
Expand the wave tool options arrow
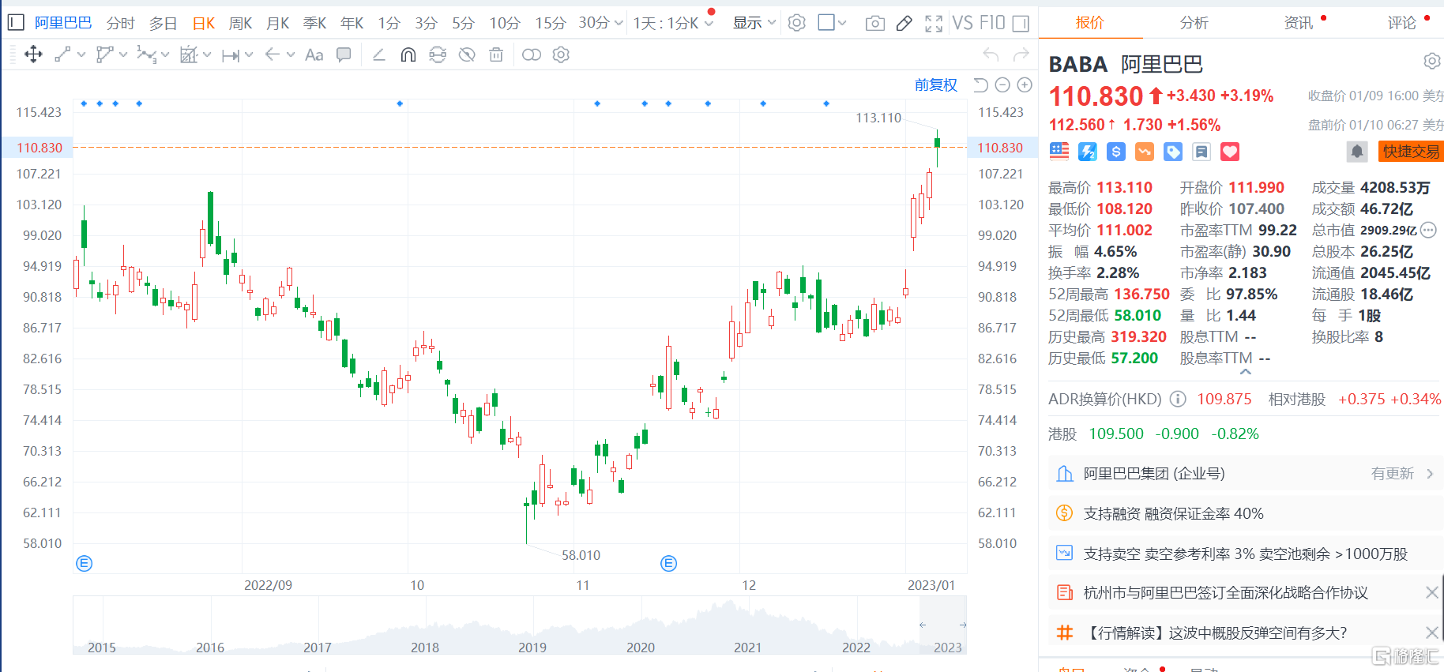coord(165,54)
